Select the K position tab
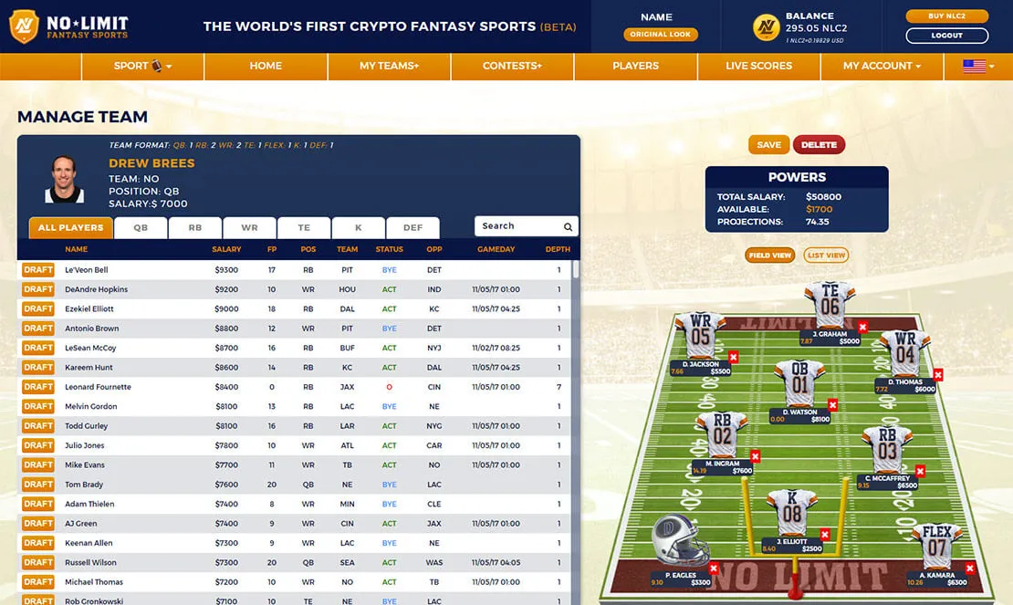This screenshot has width=1013, height=605. click(359, 228)
